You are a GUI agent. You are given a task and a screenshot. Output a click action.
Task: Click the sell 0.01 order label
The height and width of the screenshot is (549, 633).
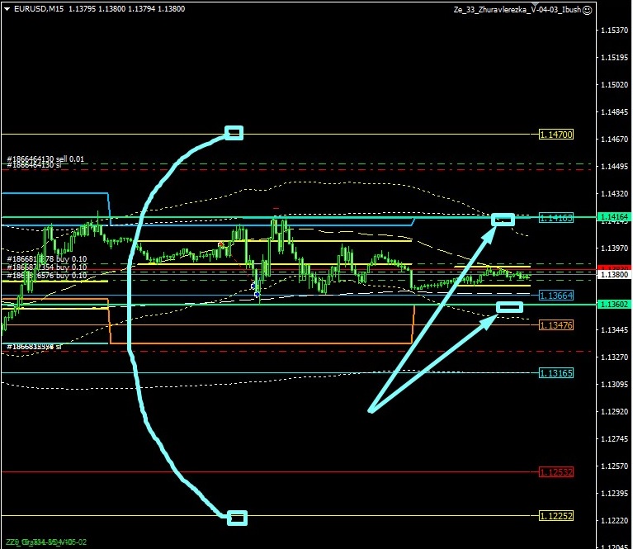tap(45, 159)
